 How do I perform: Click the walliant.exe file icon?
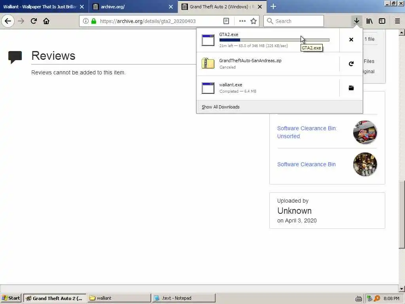click(208, 88)
